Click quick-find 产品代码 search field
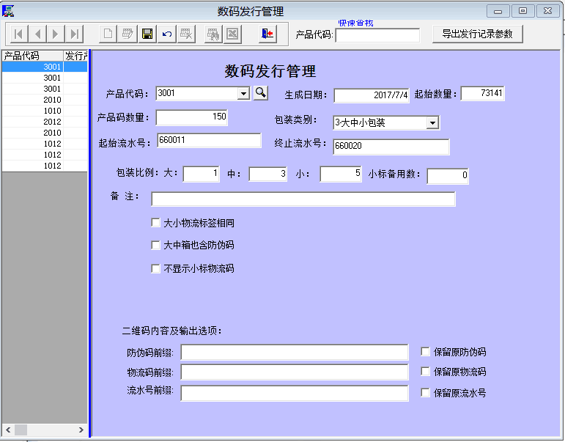565x442 pixels. click(377, 35)
